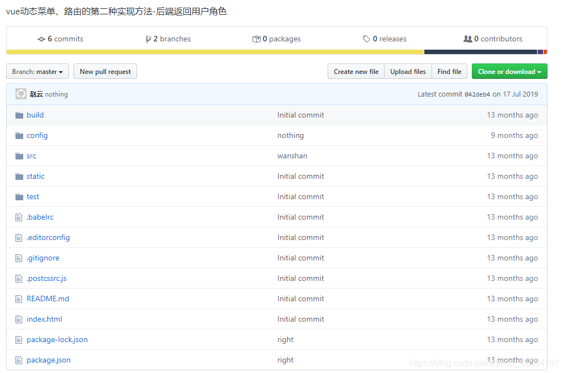Open the packages section icon

coord(256,39)
